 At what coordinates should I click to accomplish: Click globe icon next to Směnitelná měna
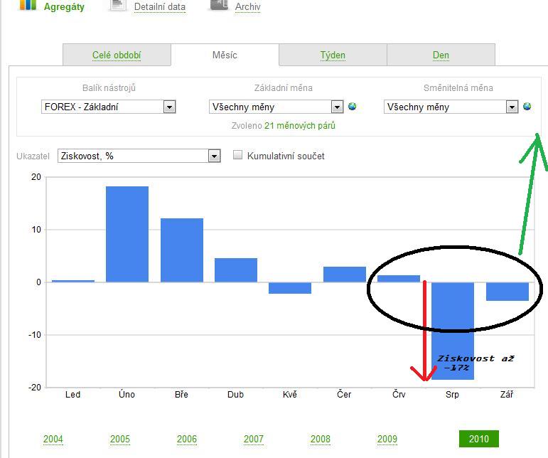point(527,106)
